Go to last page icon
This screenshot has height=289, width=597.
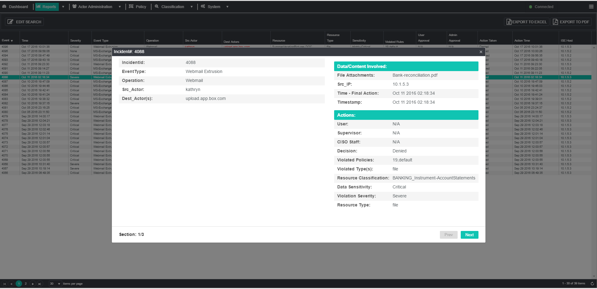tap(40, 284)
